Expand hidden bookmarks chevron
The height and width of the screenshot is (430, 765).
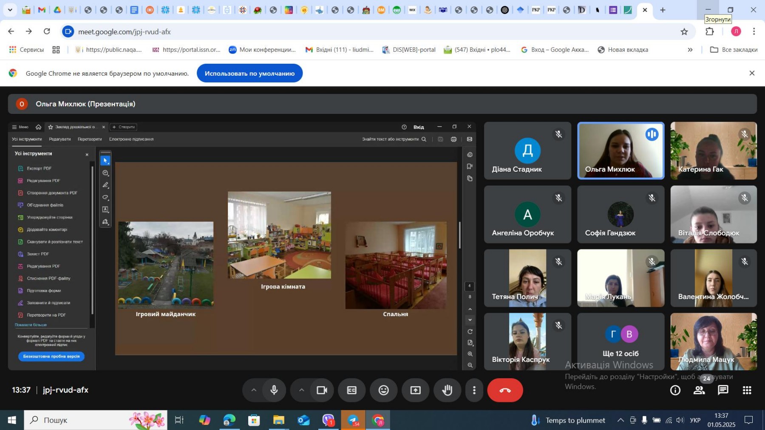690,50
